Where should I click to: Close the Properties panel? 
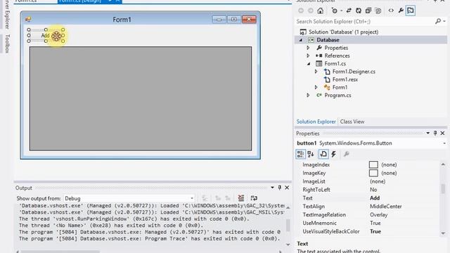(442, 133)
